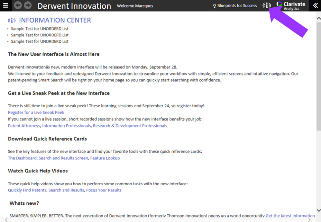The image size is (321, 222).
Task: Click the forward navigation arrow
Action: point(28,6)
